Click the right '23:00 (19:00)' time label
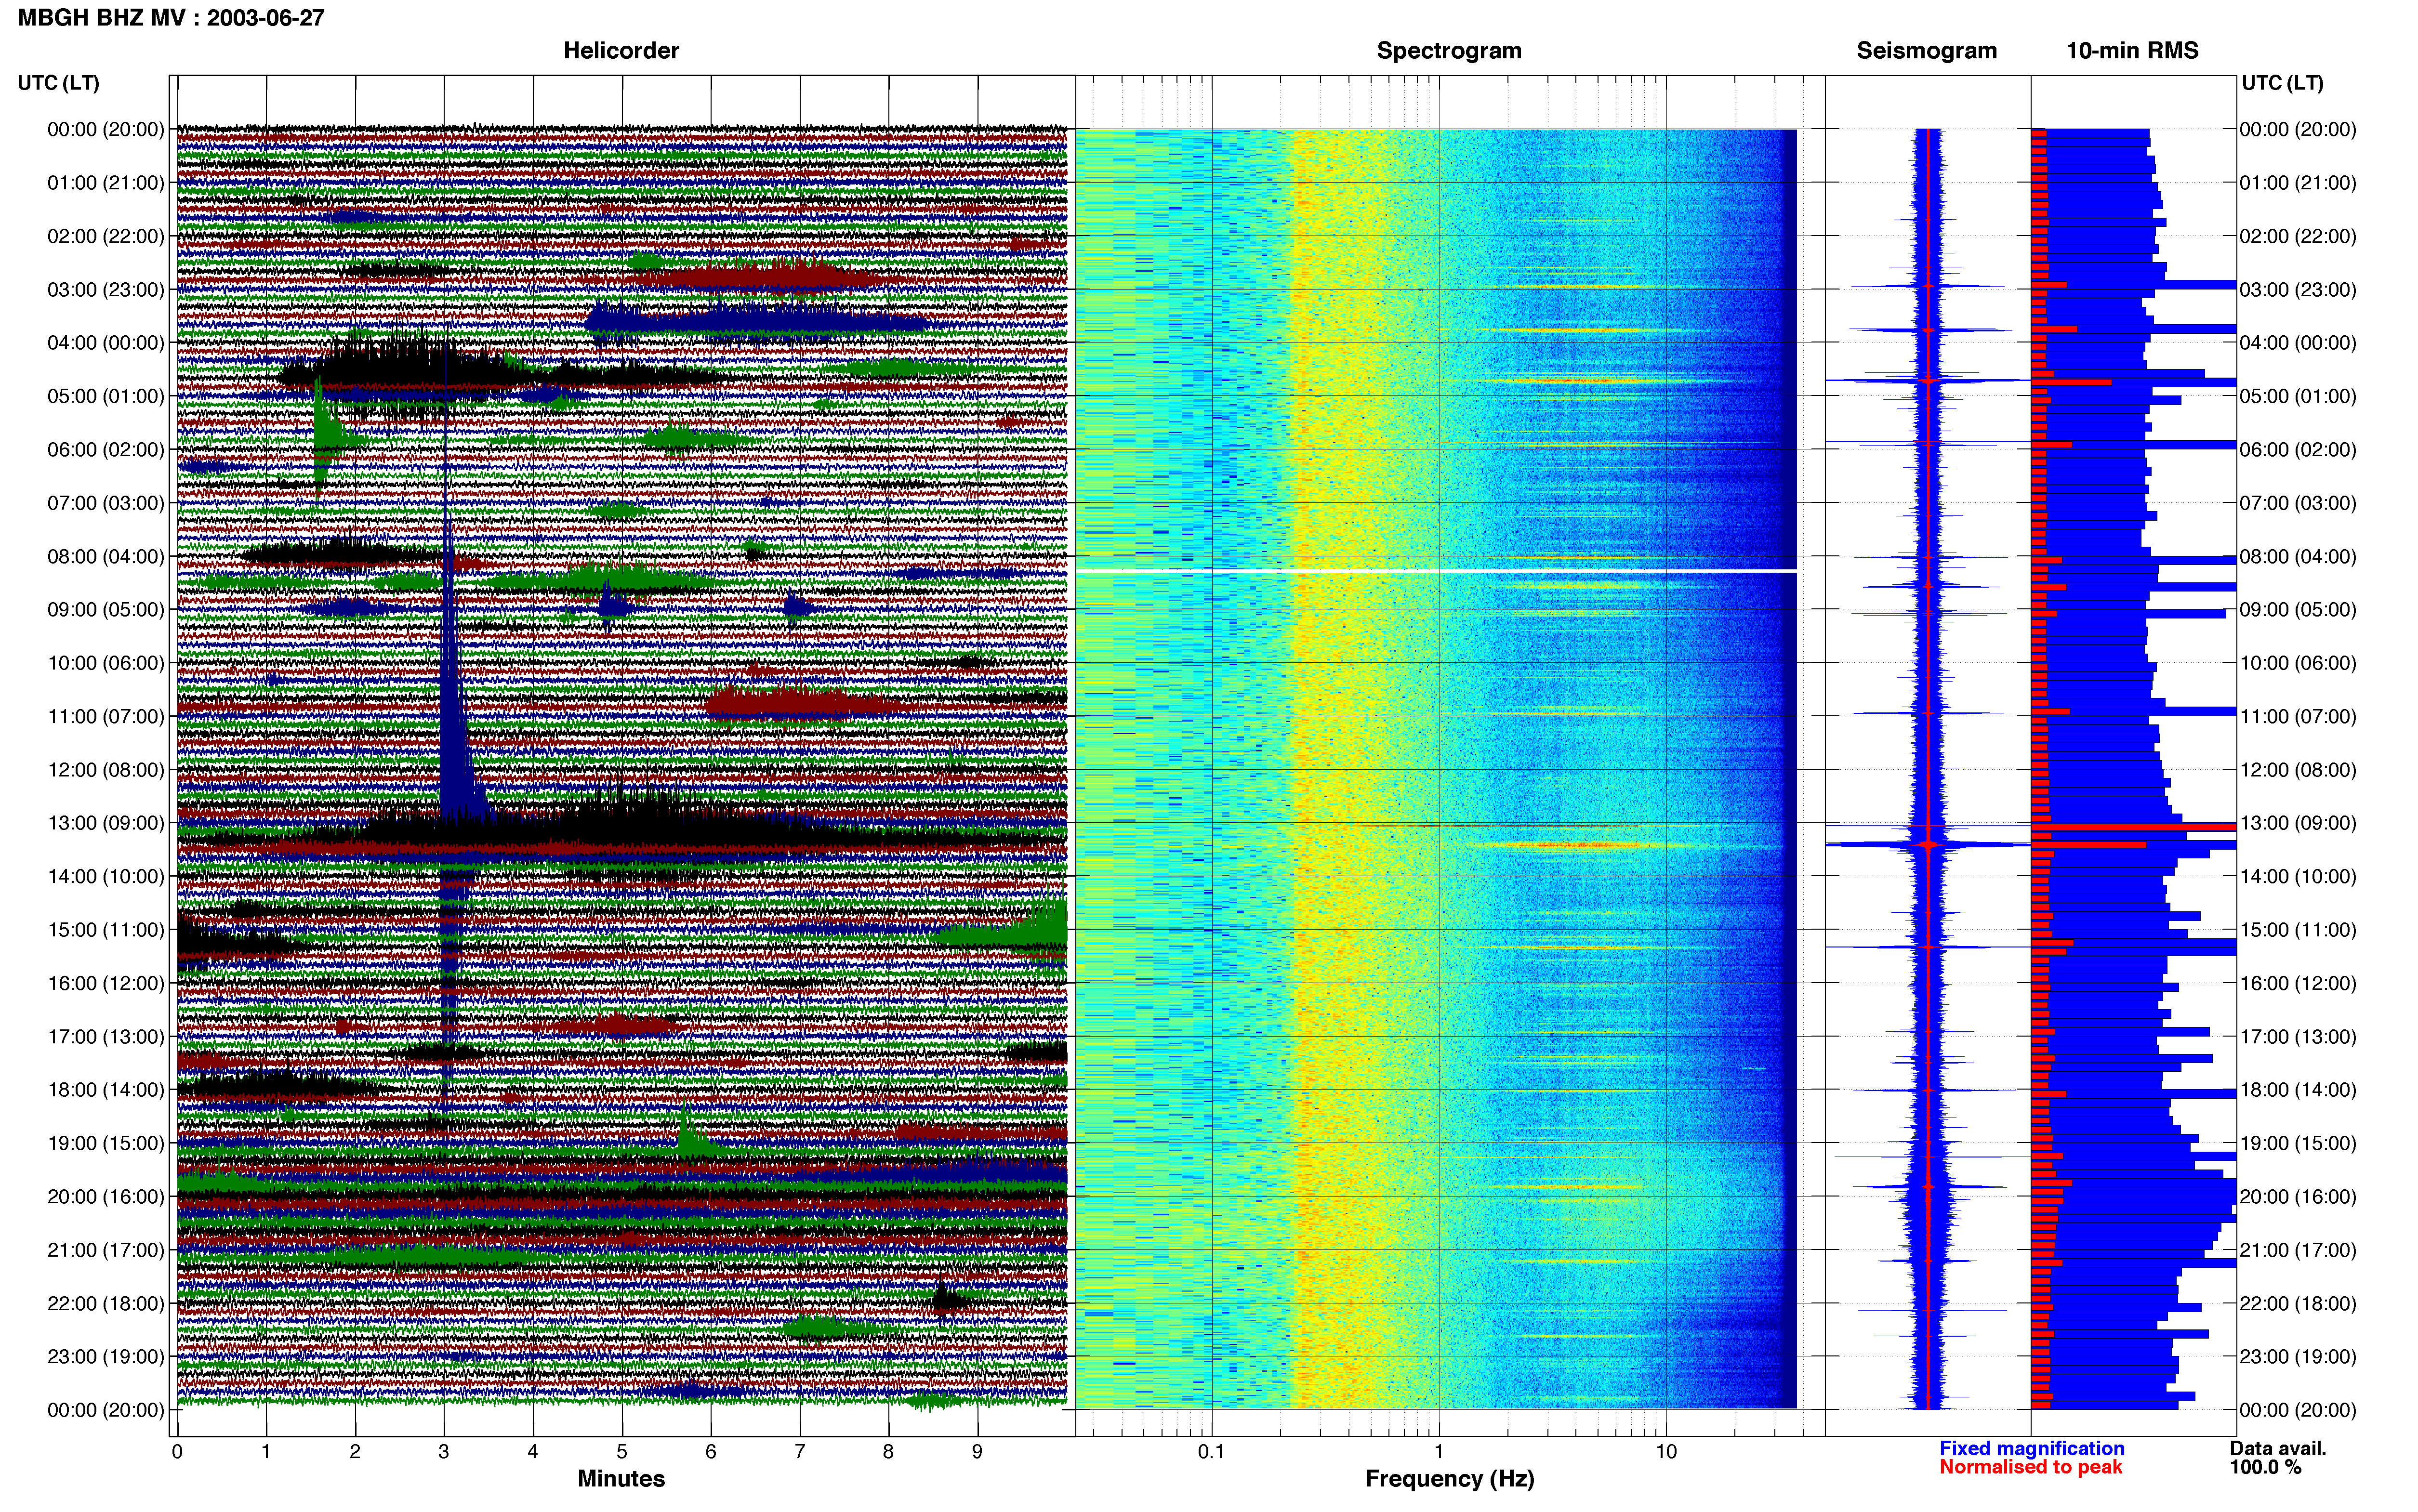This screenshot has height=1512, width=2418. (2298, 1357)
